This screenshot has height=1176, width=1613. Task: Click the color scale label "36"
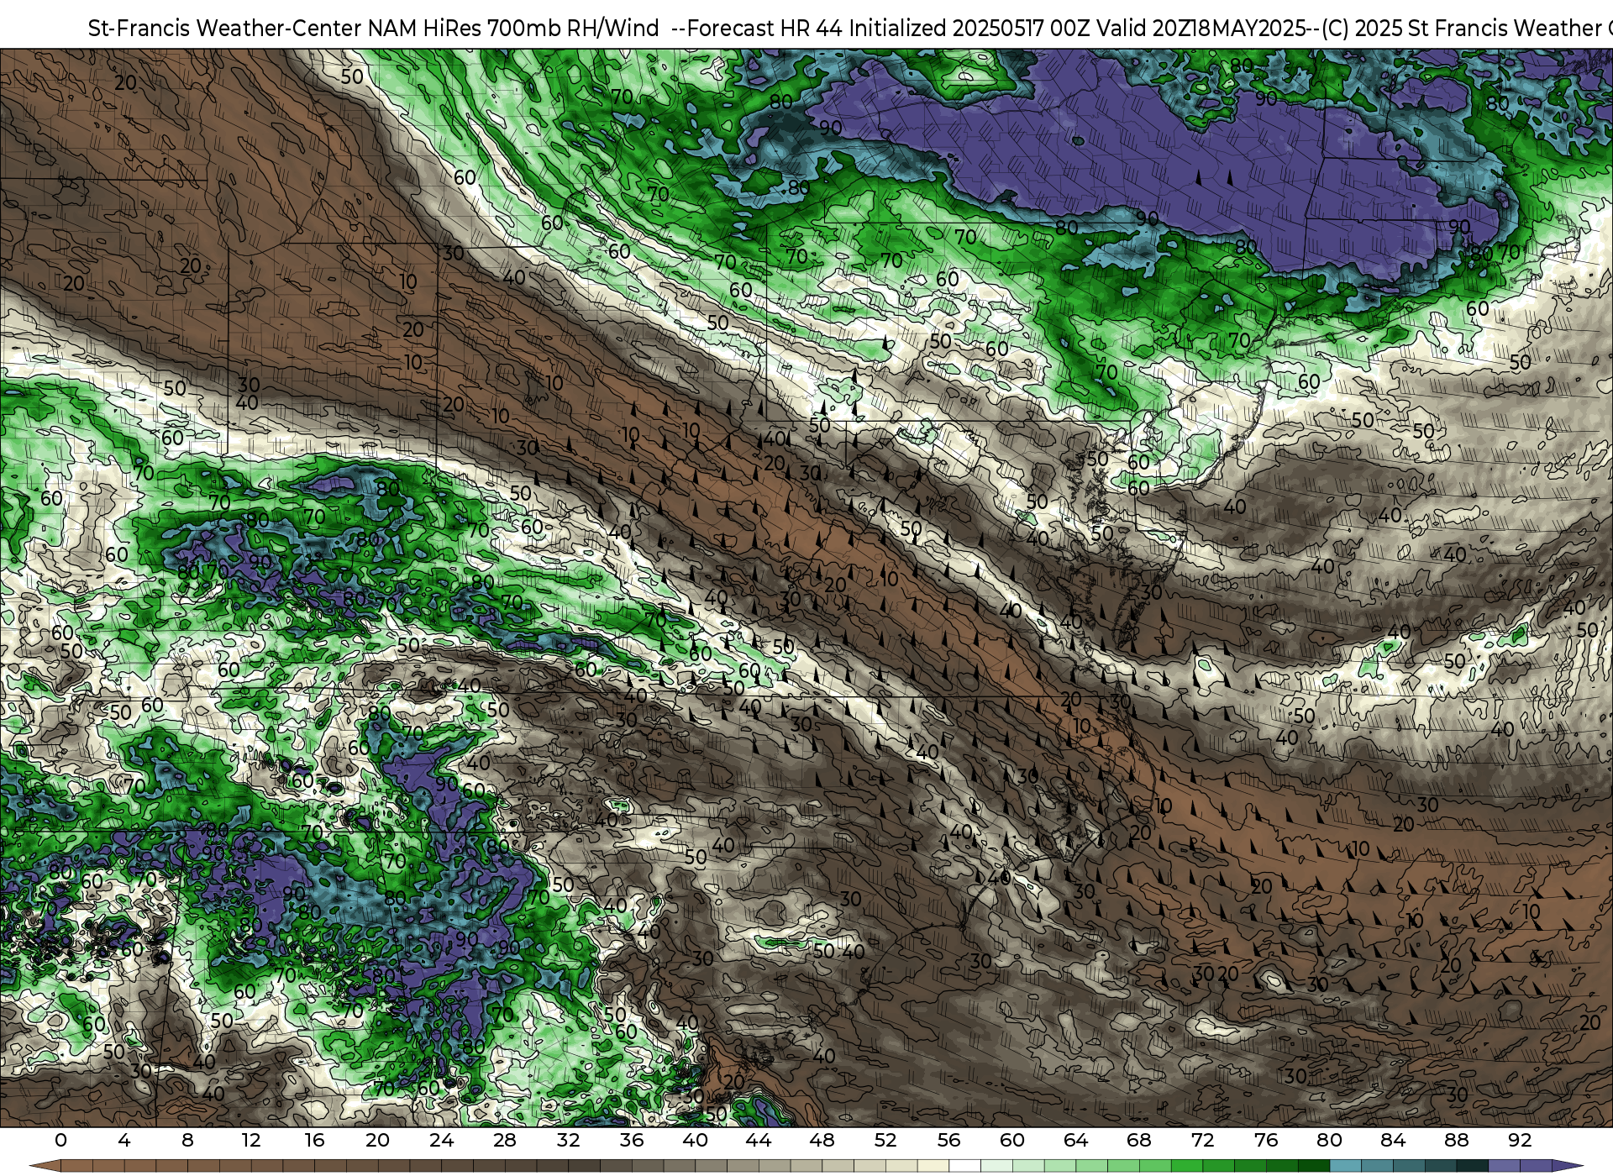pyautogui.click(x=632, y=1140)
